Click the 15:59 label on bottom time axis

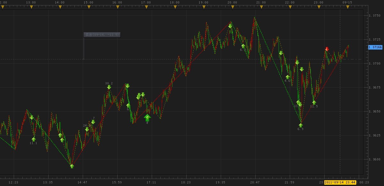click(117, 182)
